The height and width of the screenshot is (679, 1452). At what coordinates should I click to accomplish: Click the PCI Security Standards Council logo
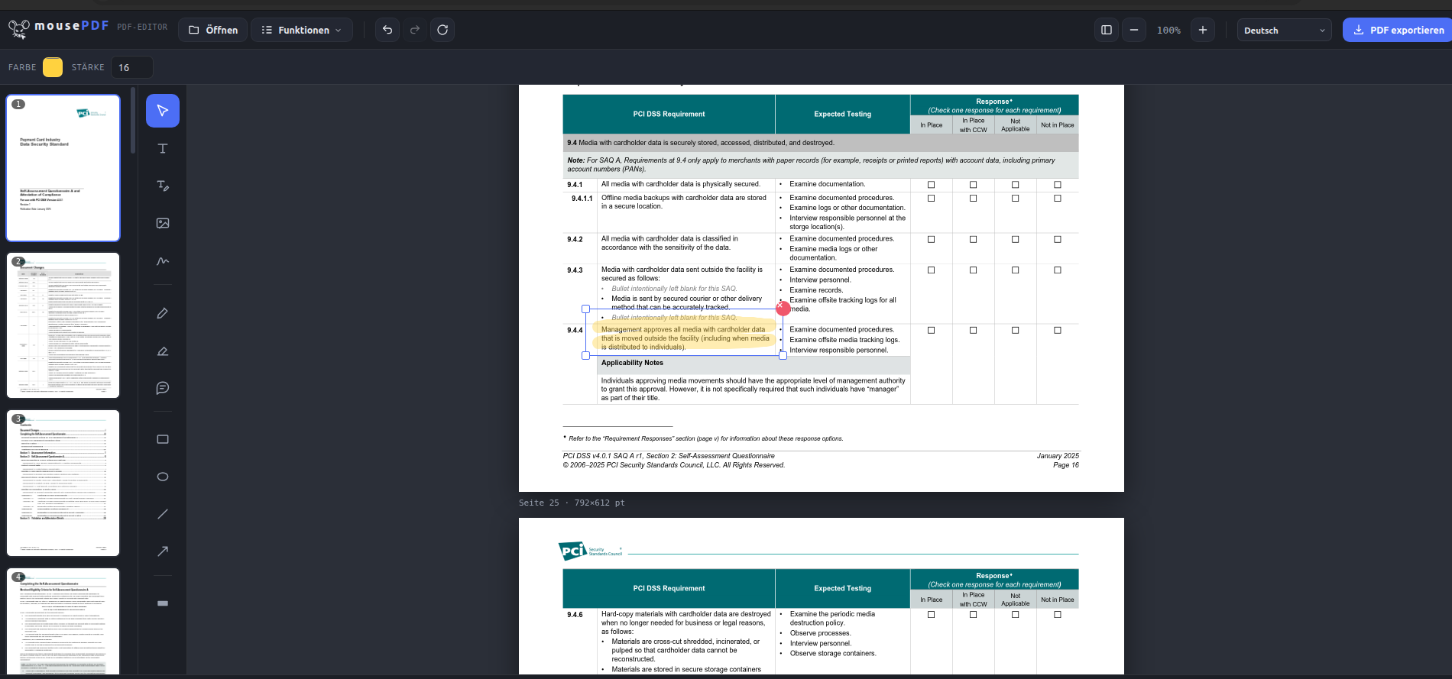pyautogui.click(x=590, y=551)
